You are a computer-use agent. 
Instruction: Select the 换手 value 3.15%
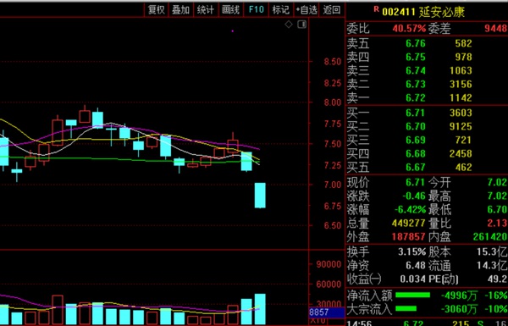point(411,251)
